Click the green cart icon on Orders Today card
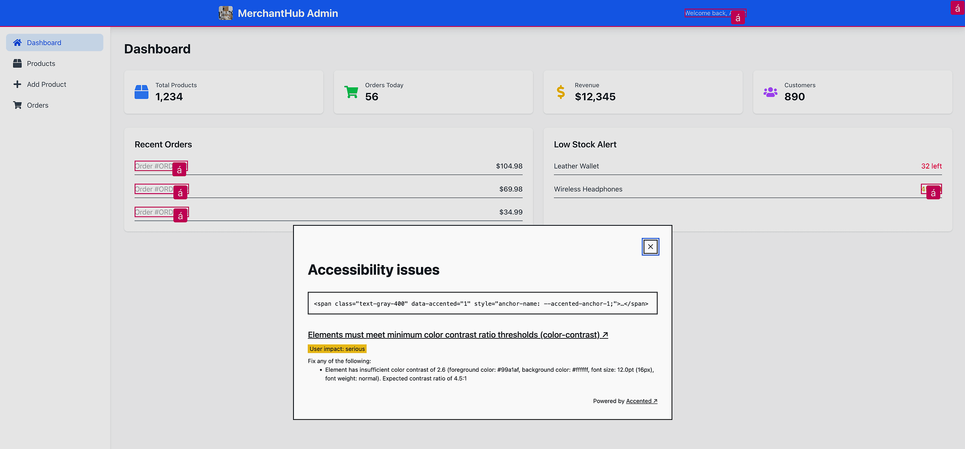Screen dimensions: 965x449 (351, 91)
